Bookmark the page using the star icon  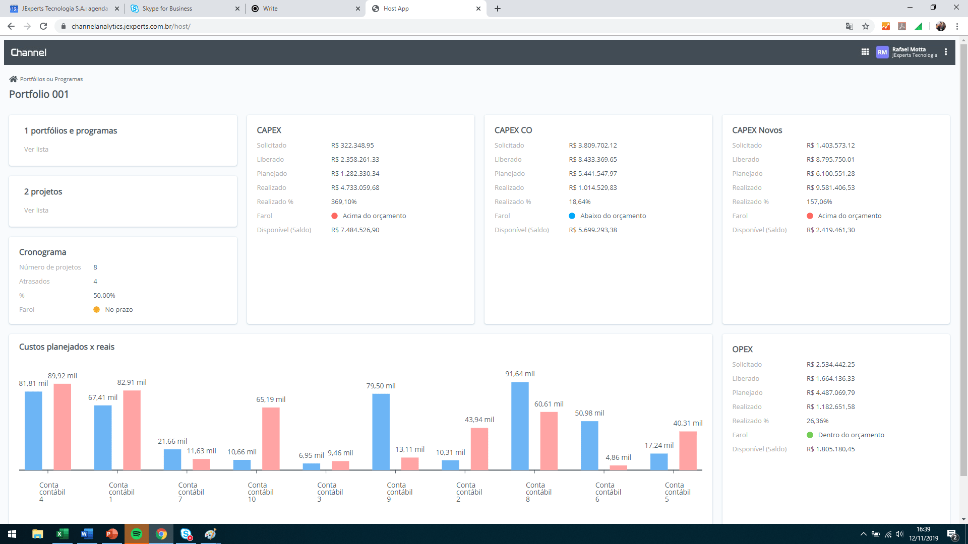click(866, 26)
